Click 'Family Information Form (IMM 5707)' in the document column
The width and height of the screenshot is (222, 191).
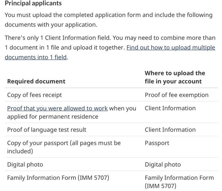(x=58, y=178)
